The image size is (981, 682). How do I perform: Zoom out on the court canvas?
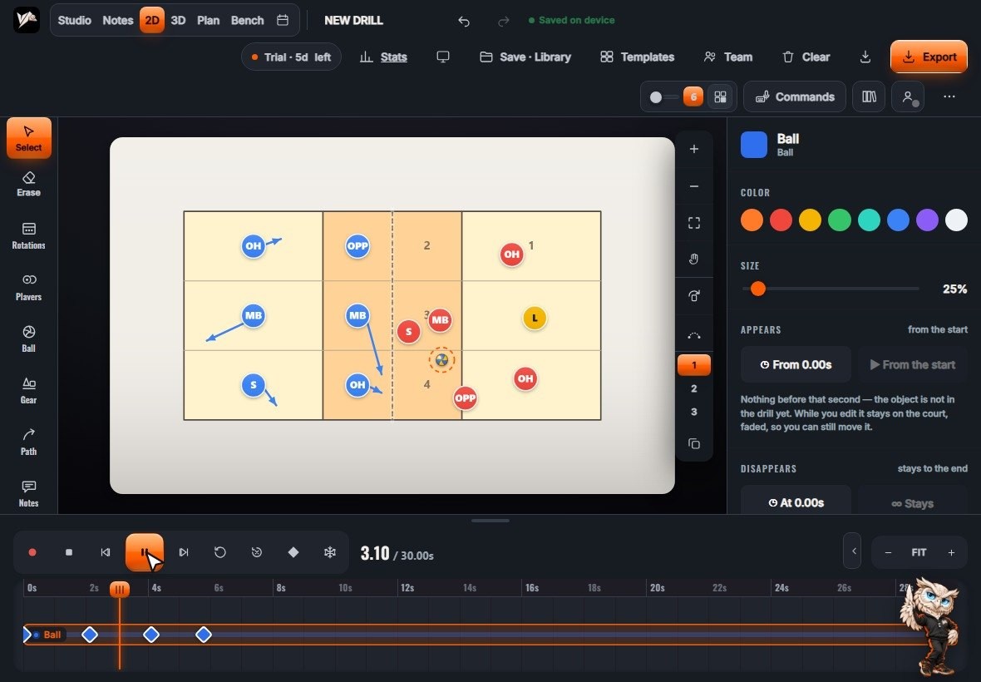(694, 185)
